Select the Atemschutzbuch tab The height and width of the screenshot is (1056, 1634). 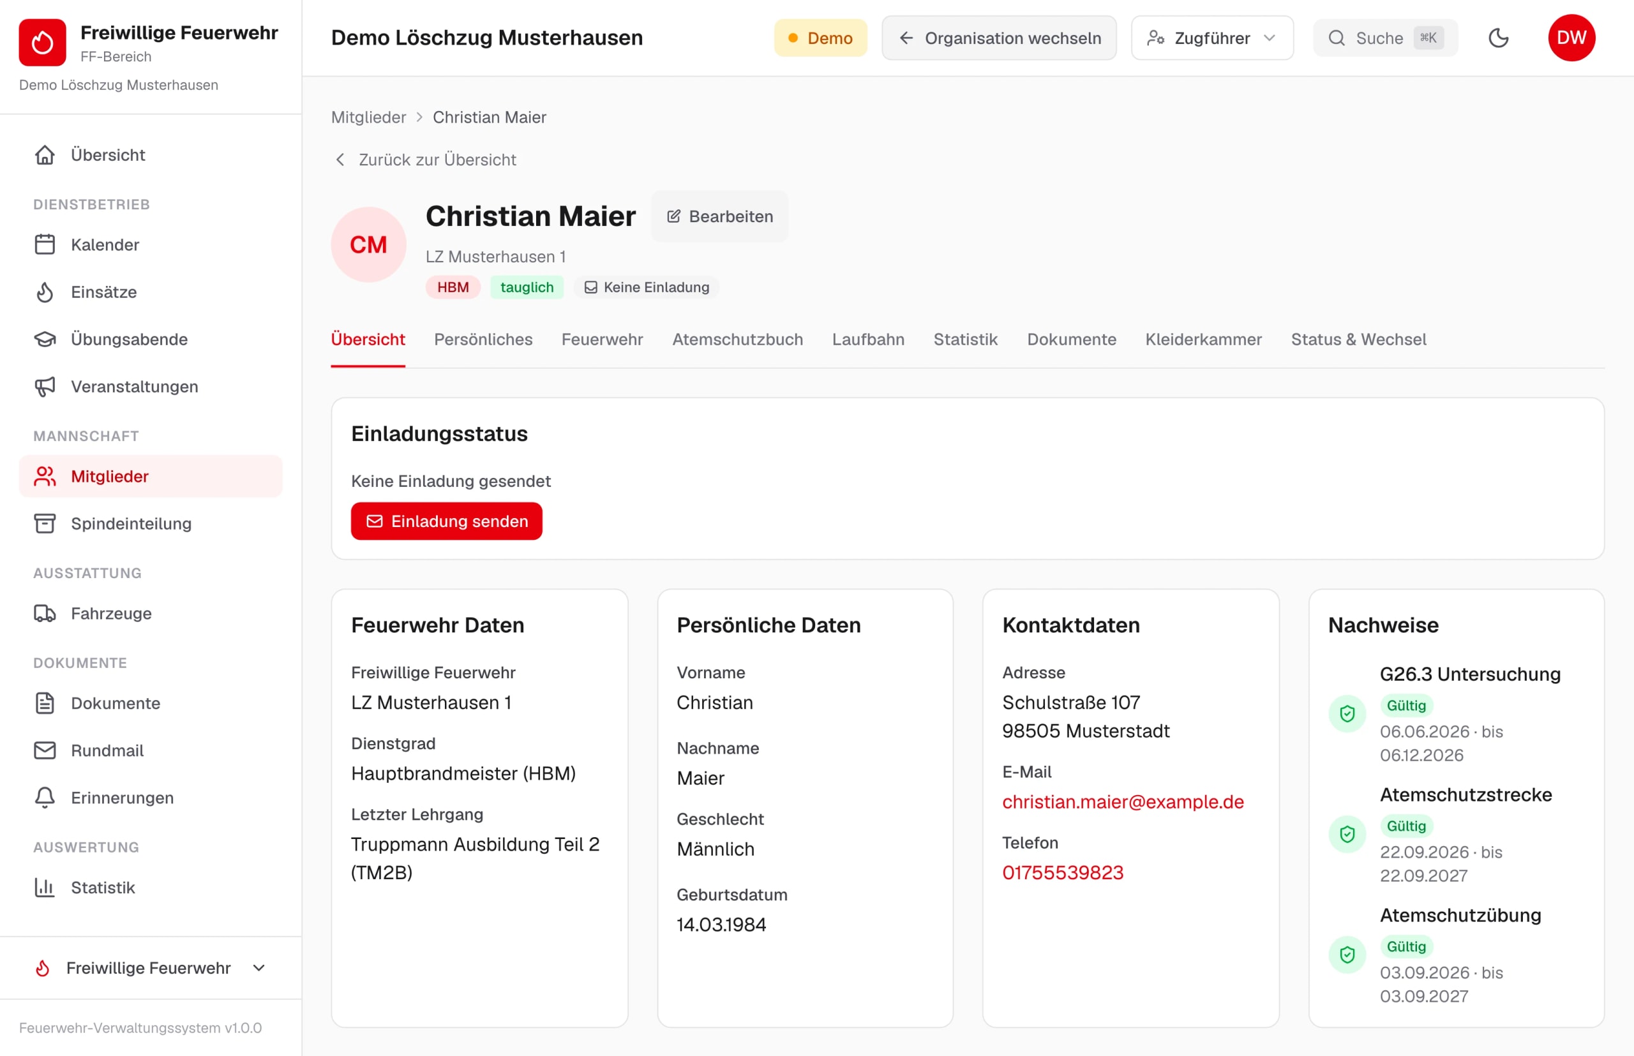coord(737,339)
